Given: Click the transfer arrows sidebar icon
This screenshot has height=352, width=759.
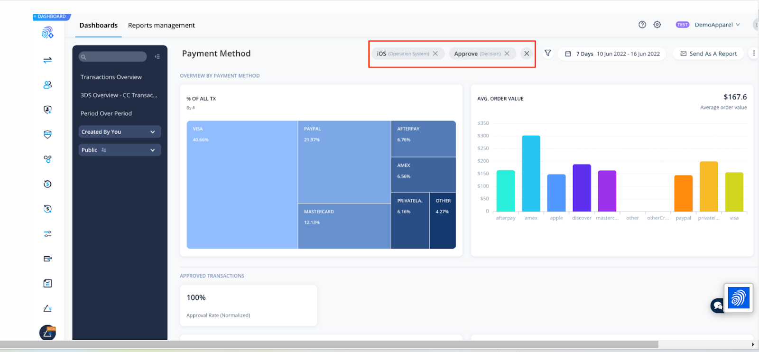Looking at the screenshot, I should [47, 60].
